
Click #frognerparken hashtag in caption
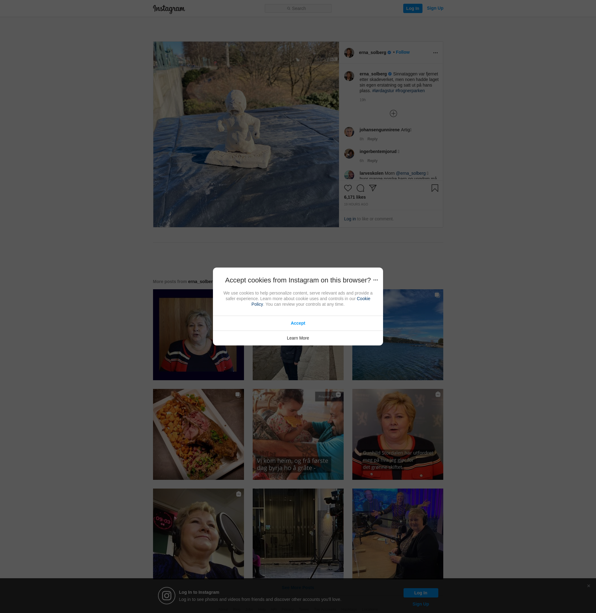click(410, 91)
